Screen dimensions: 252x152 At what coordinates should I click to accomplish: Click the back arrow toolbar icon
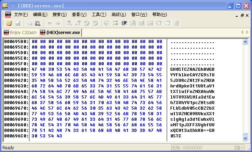pyautogui.click(x=50, y=24)
